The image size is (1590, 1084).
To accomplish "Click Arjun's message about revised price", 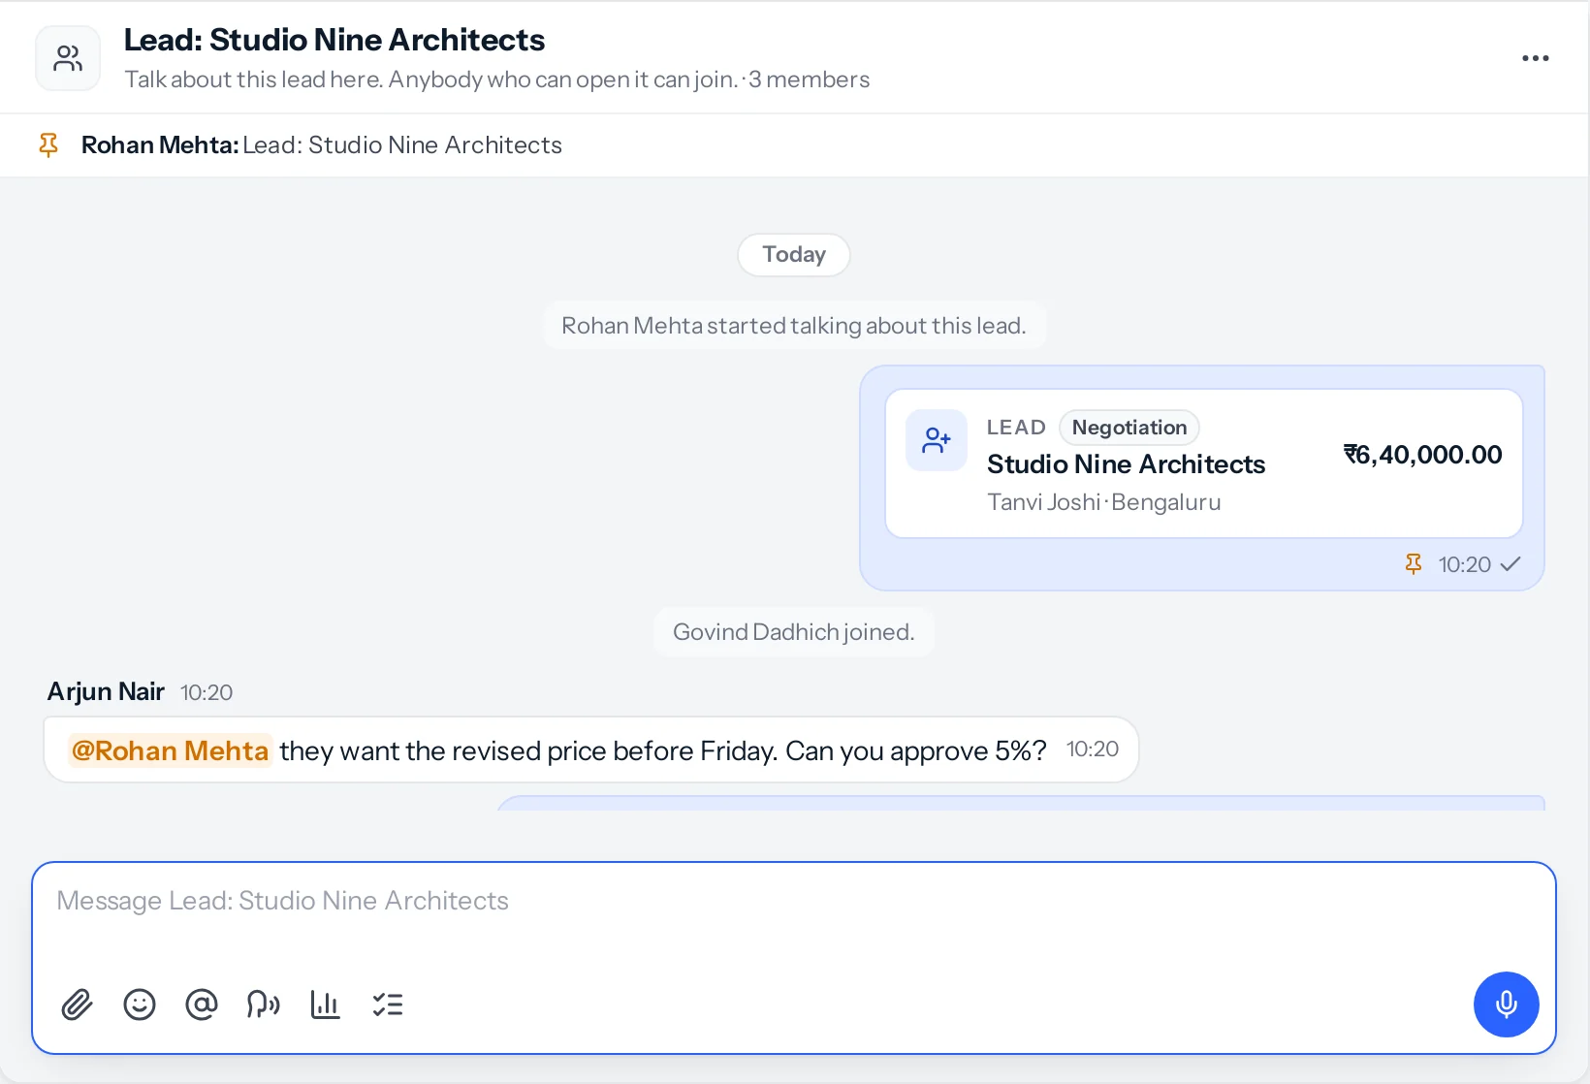I will tap(591, 749).
